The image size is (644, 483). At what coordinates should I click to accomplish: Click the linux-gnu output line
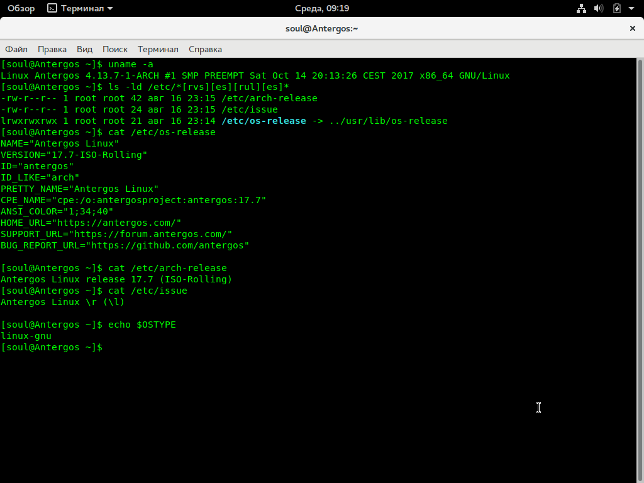click(26, 336)
